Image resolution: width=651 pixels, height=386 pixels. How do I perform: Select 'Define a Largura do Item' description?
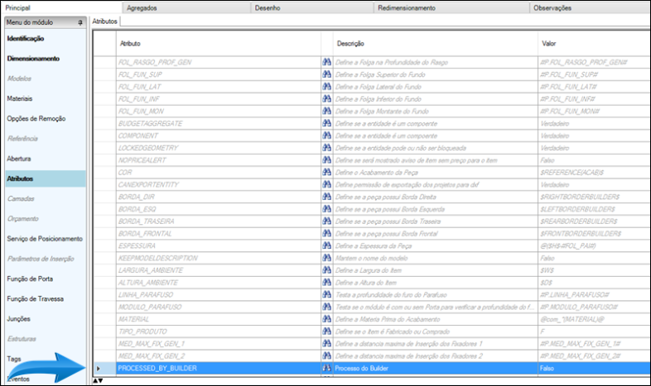coord(435,270)
